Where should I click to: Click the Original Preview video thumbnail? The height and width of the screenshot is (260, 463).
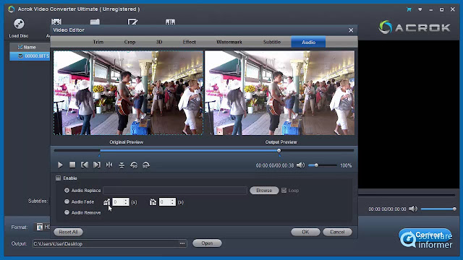point(128,93)
